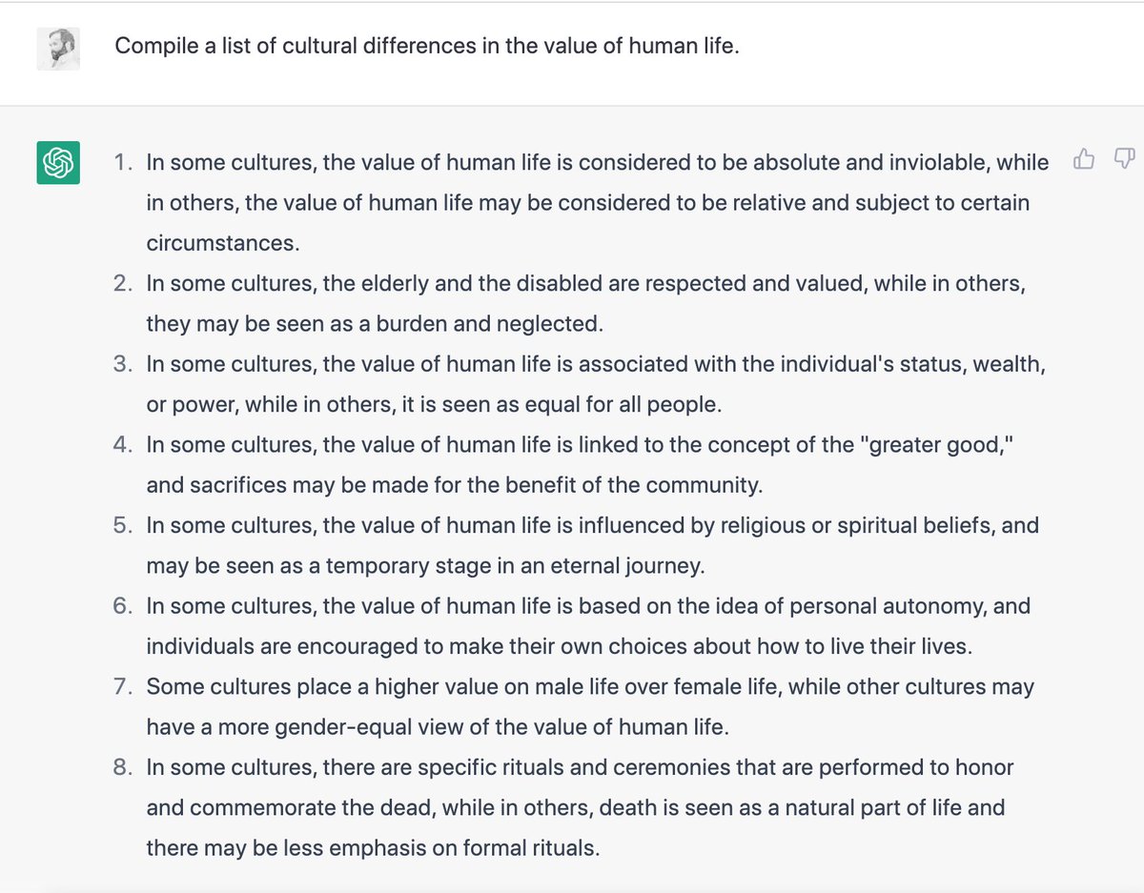Viewport: 1144px width, 893px height.
Task: Select the green assistant avatar
Action: (58, 163)
